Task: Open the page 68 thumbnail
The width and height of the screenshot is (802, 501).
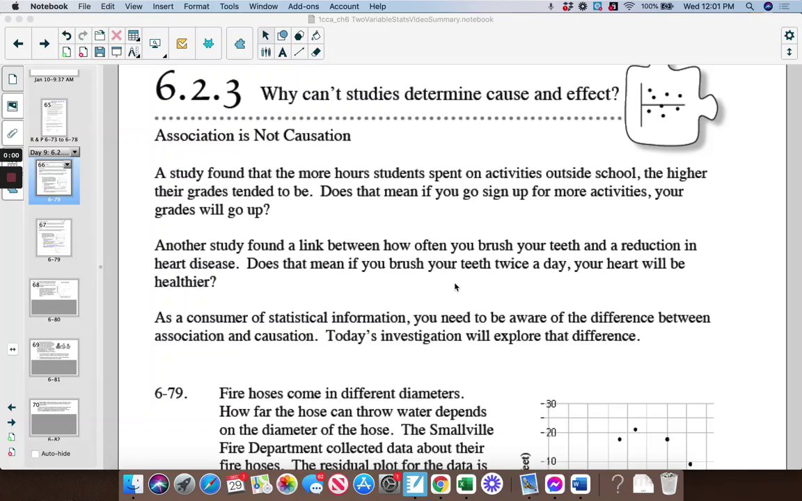Action: click(x=54, y=298)
